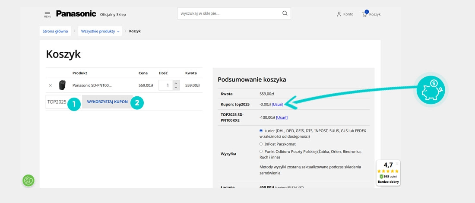Go to Strona główna breadcrumb
Viewport: 475px width, 203px height.
(54, 31)
